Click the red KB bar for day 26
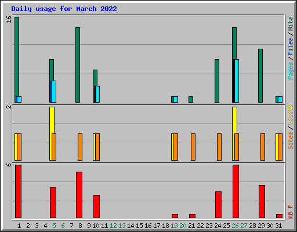The image size is (297, 232). tap(236, 191)
